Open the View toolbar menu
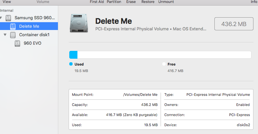Screen dimensions: 258x134 pyautogui.click(x=7, y=2)
